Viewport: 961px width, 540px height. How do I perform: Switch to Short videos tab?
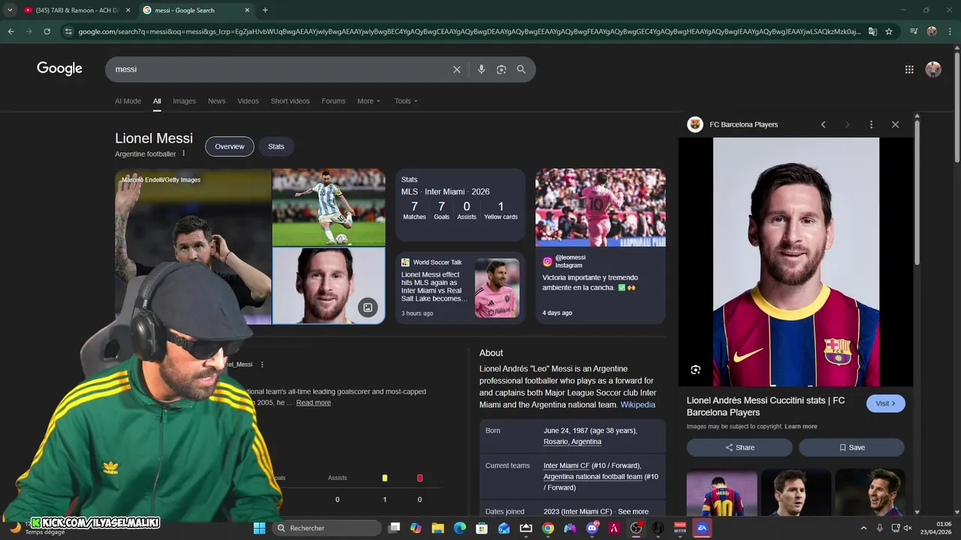290,101
